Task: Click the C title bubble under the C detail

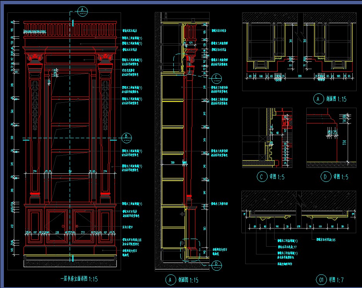Action: [x=262, y=177]
